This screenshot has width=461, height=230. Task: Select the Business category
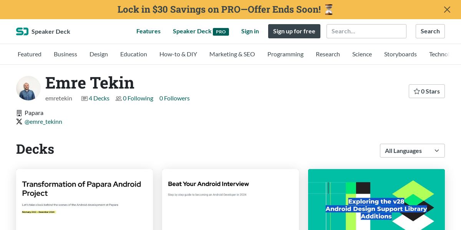(x=65, y=54)
